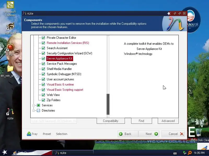Open the en_win_srv folder on desktop
Image resolution: width=209 pixels, height=156 pixels.
10,71
